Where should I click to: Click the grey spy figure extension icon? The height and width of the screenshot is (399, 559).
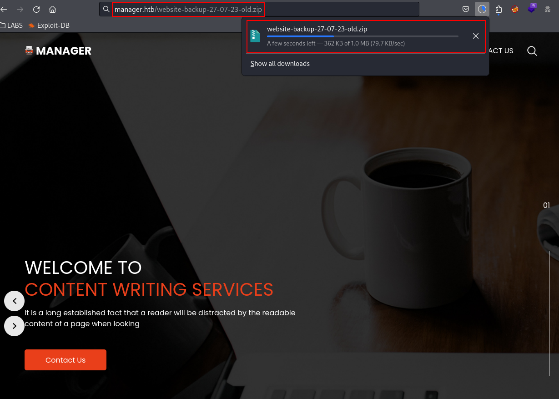pyautogui.click(x=548, y=9)
